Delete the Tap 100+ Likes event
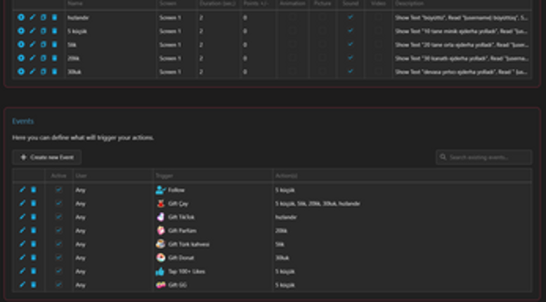 [x=34, y=271]
